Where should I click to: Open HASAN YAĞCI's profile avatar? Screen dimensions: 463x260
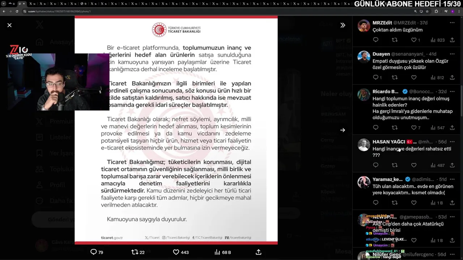click(364, 145)
